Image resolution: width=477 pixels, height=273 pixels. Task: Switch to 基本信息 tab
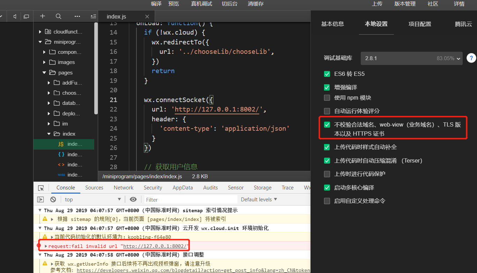click(x=332, y=24)
